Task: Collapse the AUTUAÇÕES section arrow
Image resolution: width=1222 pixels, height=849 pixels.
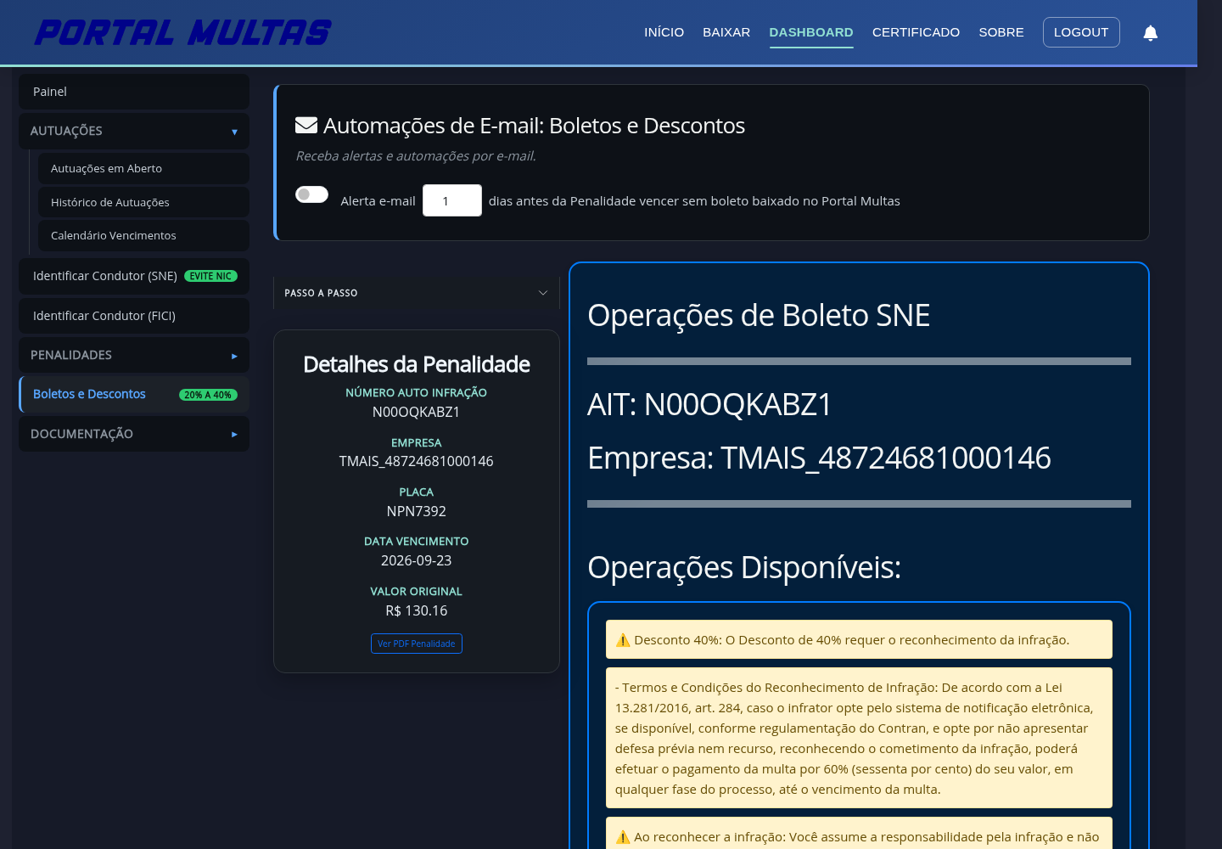Action: (x=234, y=132)
